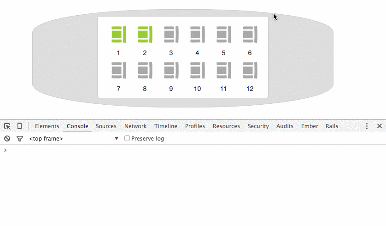386x226 pixels.
Task: Switch to the Elements tab
Action: (x=47, y=126)
